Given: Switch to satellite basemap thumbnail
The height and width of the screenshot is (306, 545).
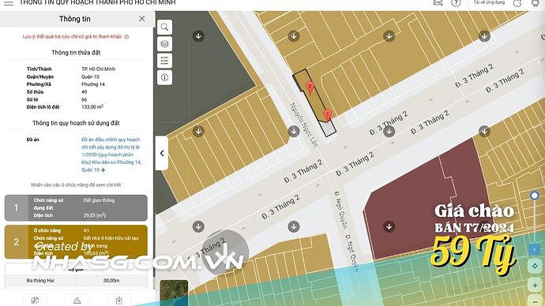Looking at the screenshot, I should point(174,293).
